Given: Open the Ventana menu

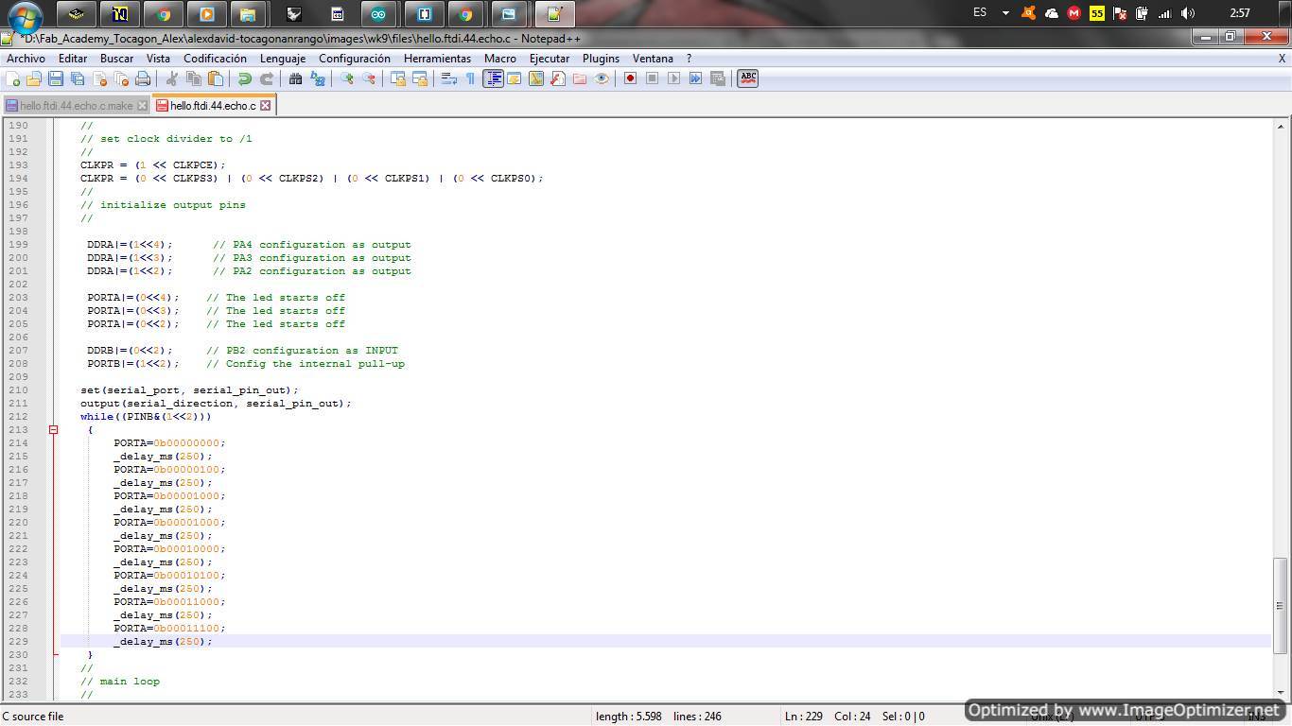Looking at the screenshot, I should click(653, 59).
